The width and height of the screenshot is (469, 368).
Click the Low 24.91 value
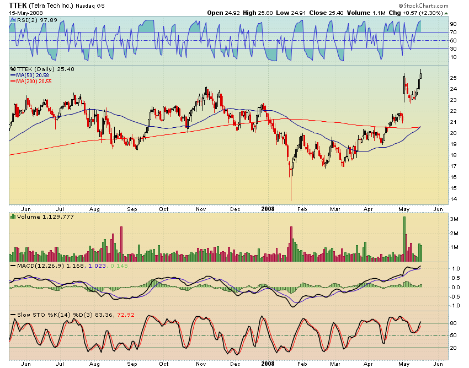click(x=291, y=13)
